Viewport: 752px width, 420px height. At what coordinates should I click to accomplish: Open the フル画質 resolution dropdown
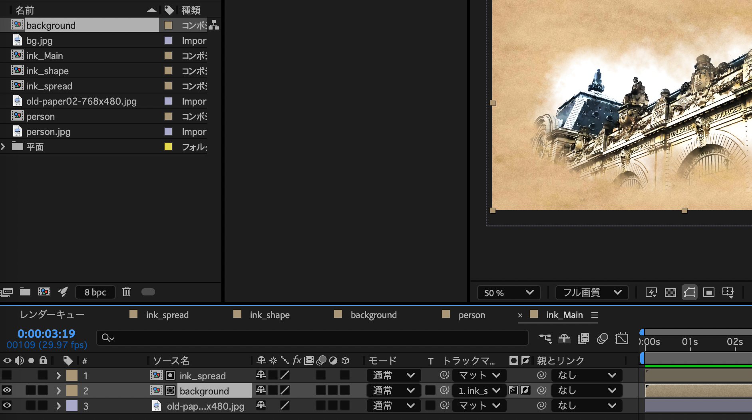[592, 293]
